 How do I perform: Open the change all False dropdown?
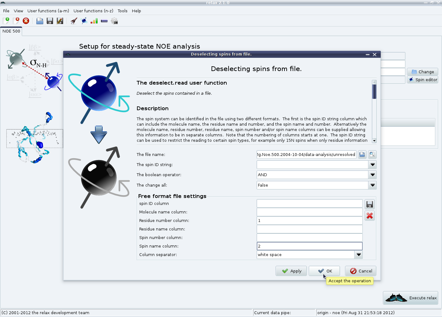(x=373, y=185)
